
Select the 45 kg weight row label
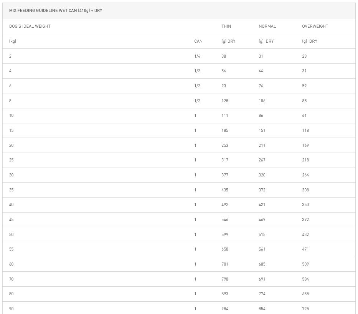pyautogui.click(x=12, y=219)
